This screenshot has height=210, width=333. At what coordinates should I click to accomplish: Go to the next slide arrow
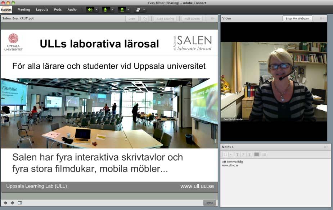[12, 203]
